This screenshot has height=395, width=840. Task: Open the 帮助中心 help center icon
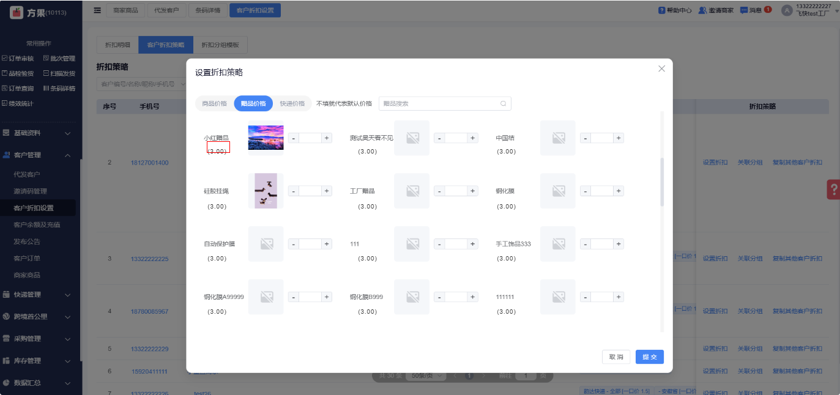pos(661,10)
